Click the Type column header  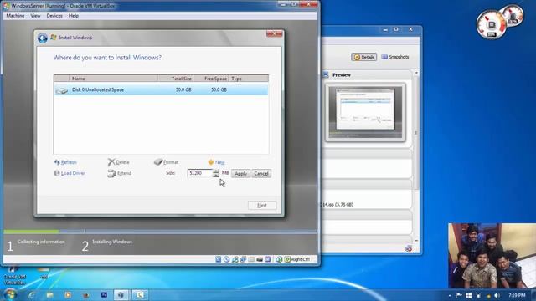[249, 79]
